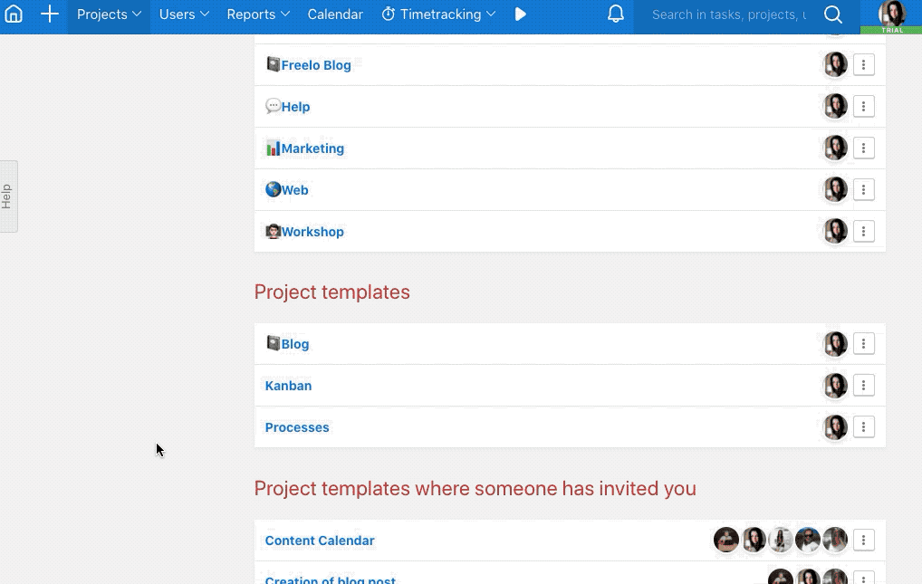Open the Projects menu
Viewport: 922px width, 584px height.
click(109, 14)
